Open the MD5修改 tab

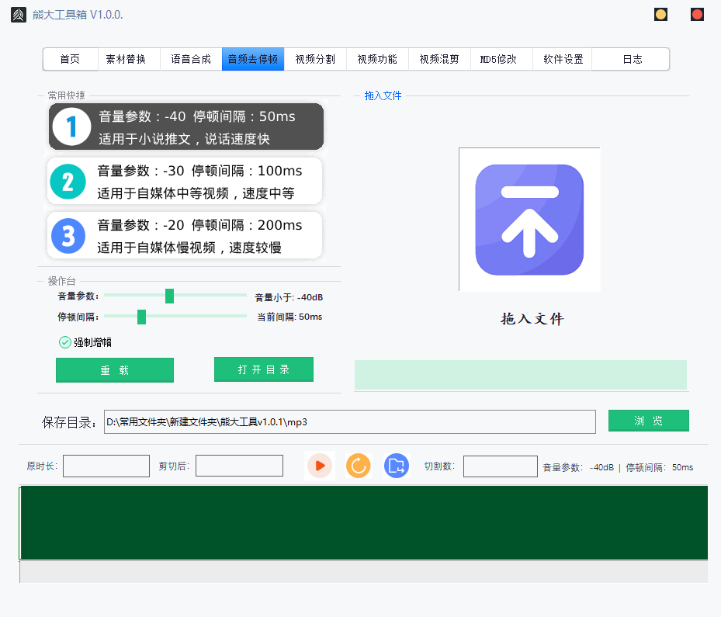click(x=500, y=59)
